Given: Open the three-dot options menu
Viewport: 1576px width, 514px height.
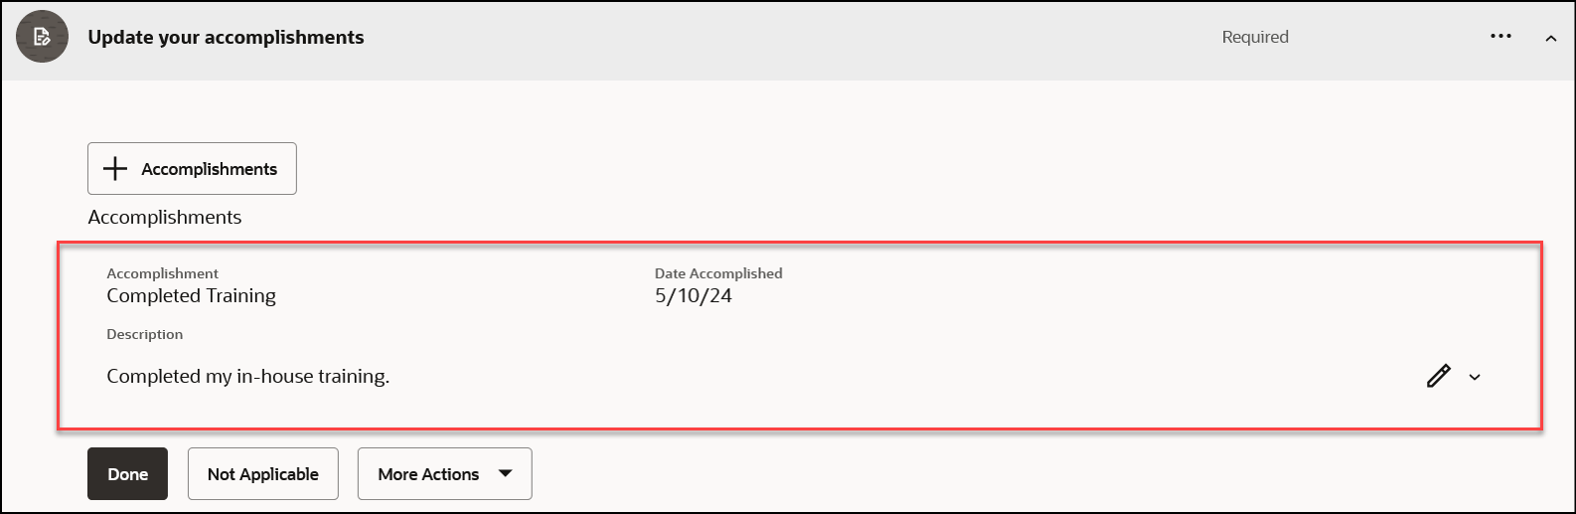Looking at the screenshot, I should point(1500,37).
